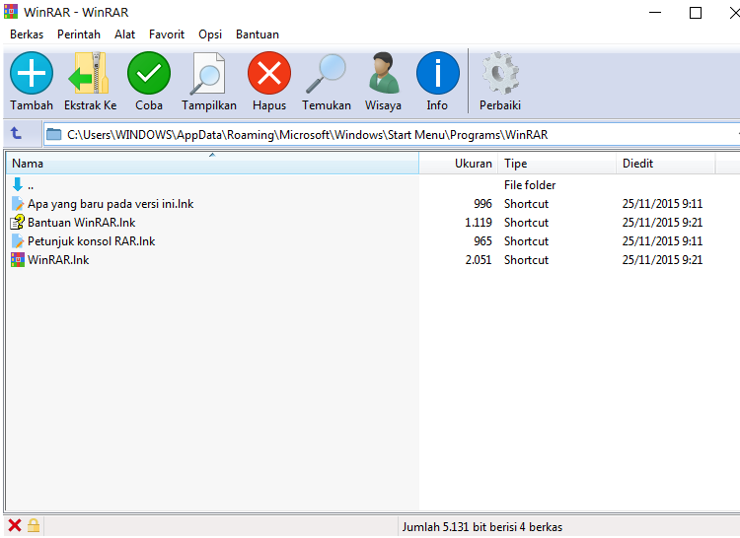740x538 pixels.
Task: Click the size value 2.051
Action: (x=479, y=260)
